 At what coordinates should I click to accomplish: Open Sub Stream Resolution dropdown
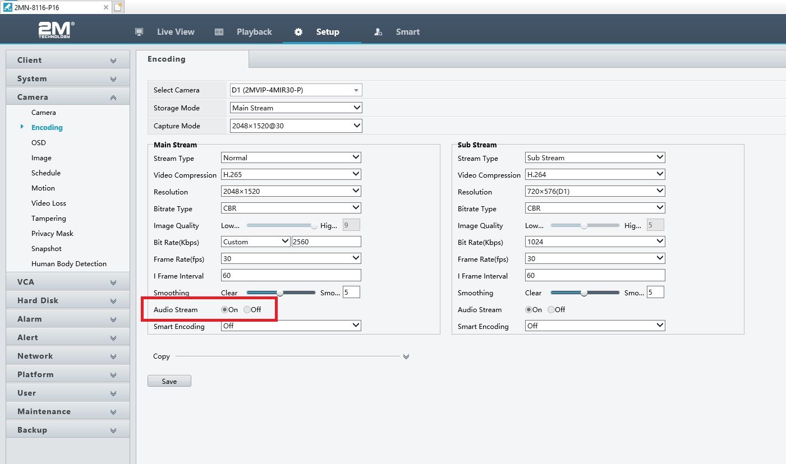click(x=595, y=191)
